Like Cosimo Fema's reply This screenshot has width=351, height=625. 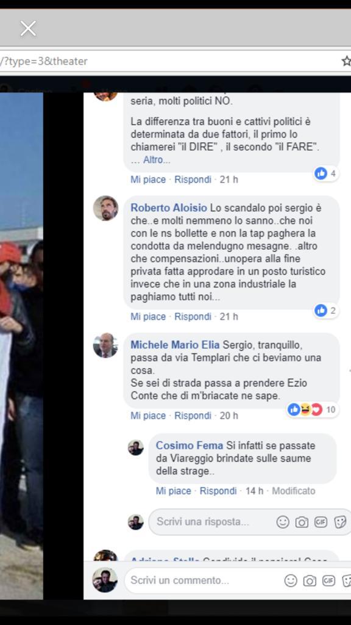click(173, 491)
